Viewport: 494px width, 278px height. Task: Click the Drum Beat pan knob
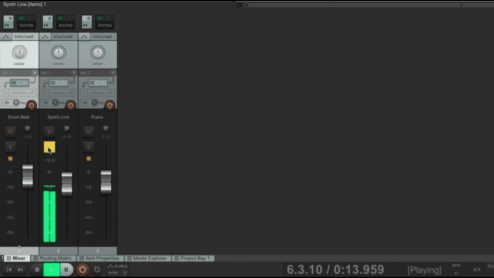pos(19,53)
